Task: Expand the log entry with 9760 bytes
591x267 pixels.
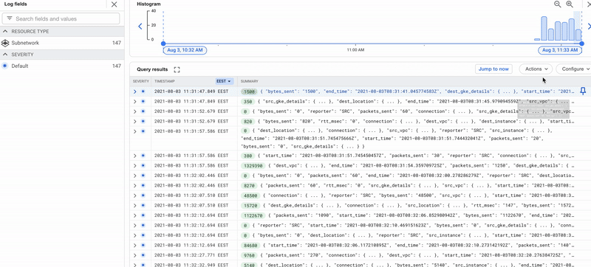Action: click(135, 254)
